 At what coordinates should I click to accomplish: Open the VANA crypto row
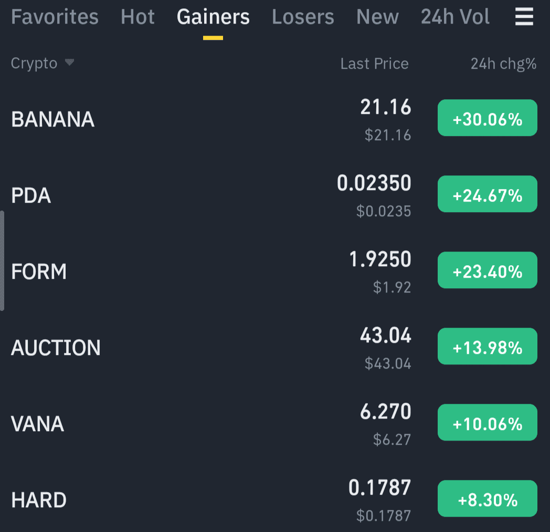click(275, 424)
